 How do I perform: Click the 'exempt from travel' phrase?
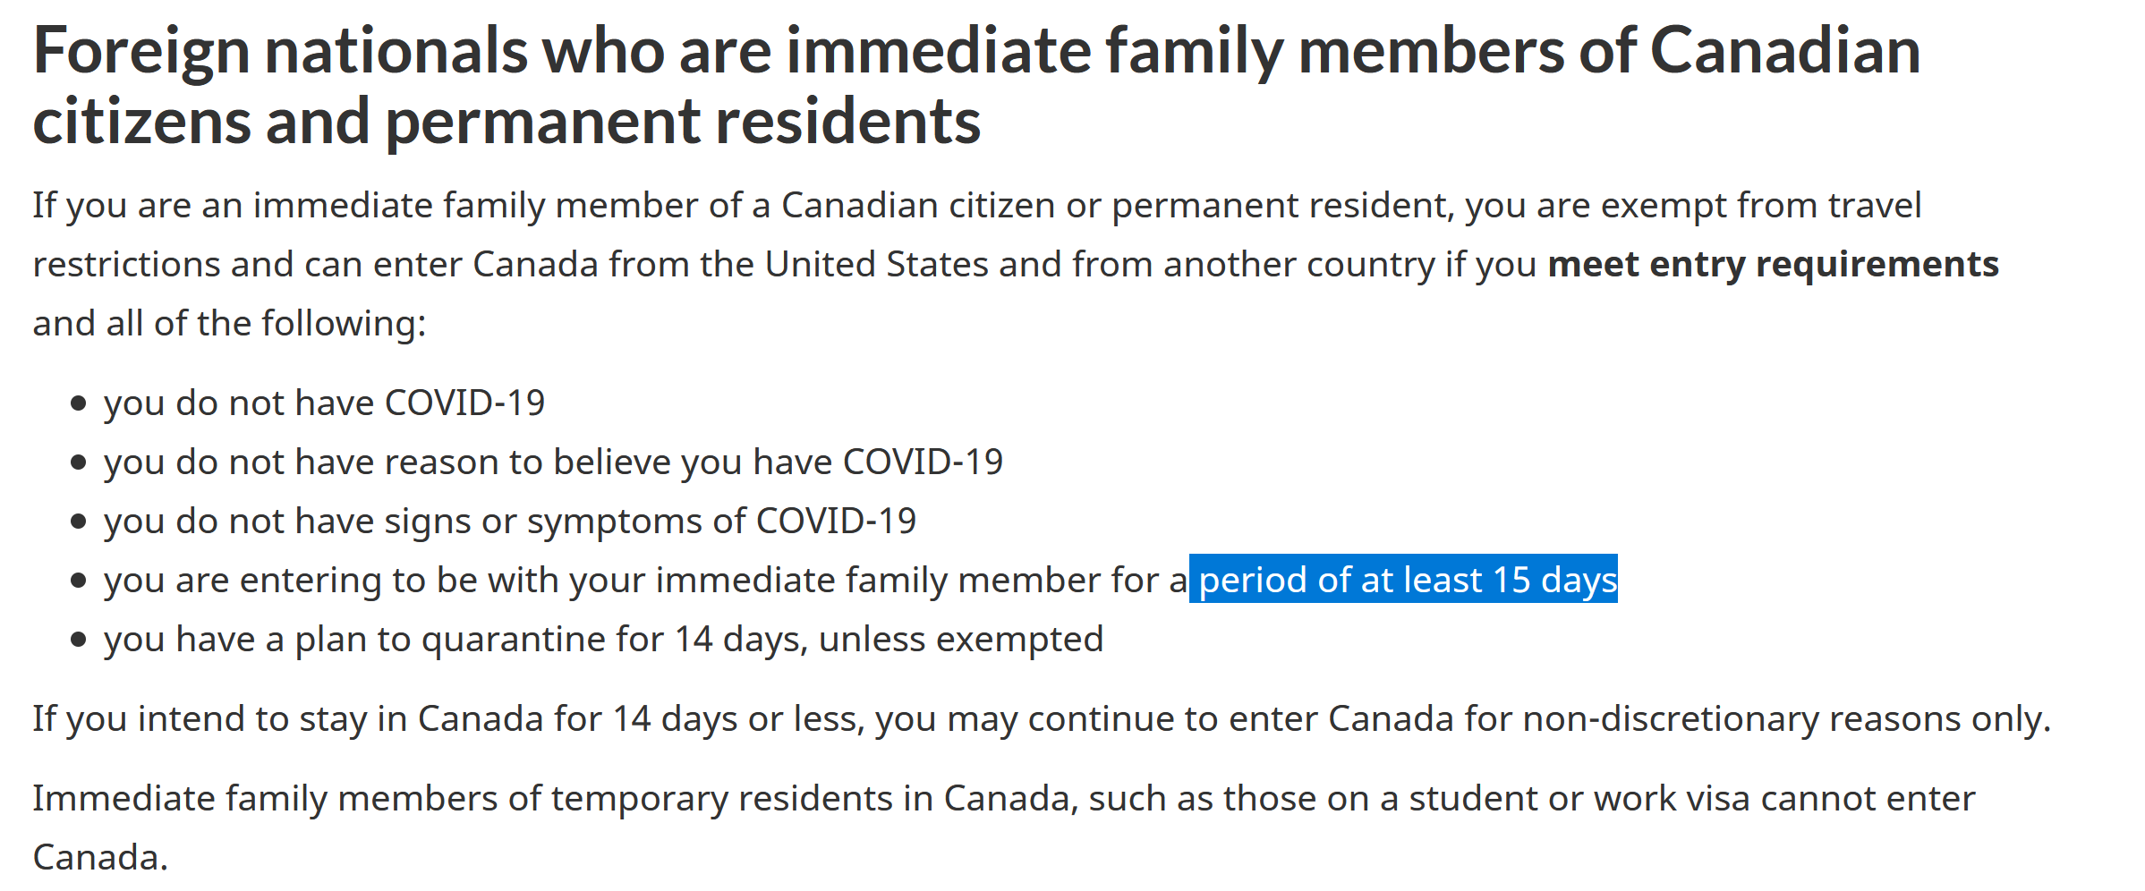[x=1761, y=206]
